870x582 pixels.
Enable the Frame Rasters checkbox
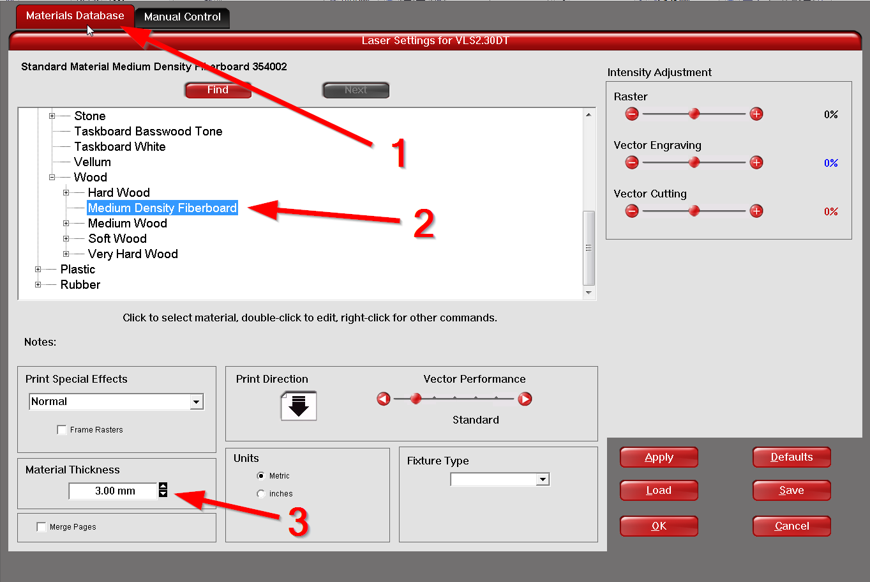pyautogui.click(x=62, y=430)
